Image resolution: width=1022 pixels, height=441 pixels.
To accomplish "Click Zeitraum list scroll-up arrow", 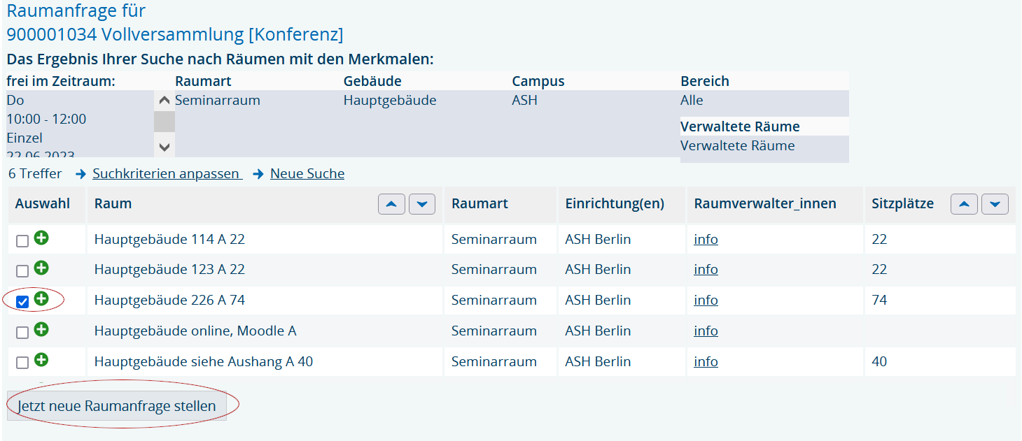I will (x=164, y=101).
